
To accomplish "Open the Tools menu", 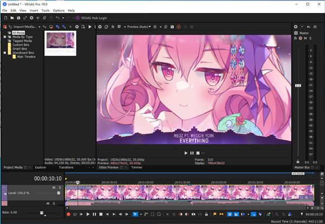I will click(45, 11).
